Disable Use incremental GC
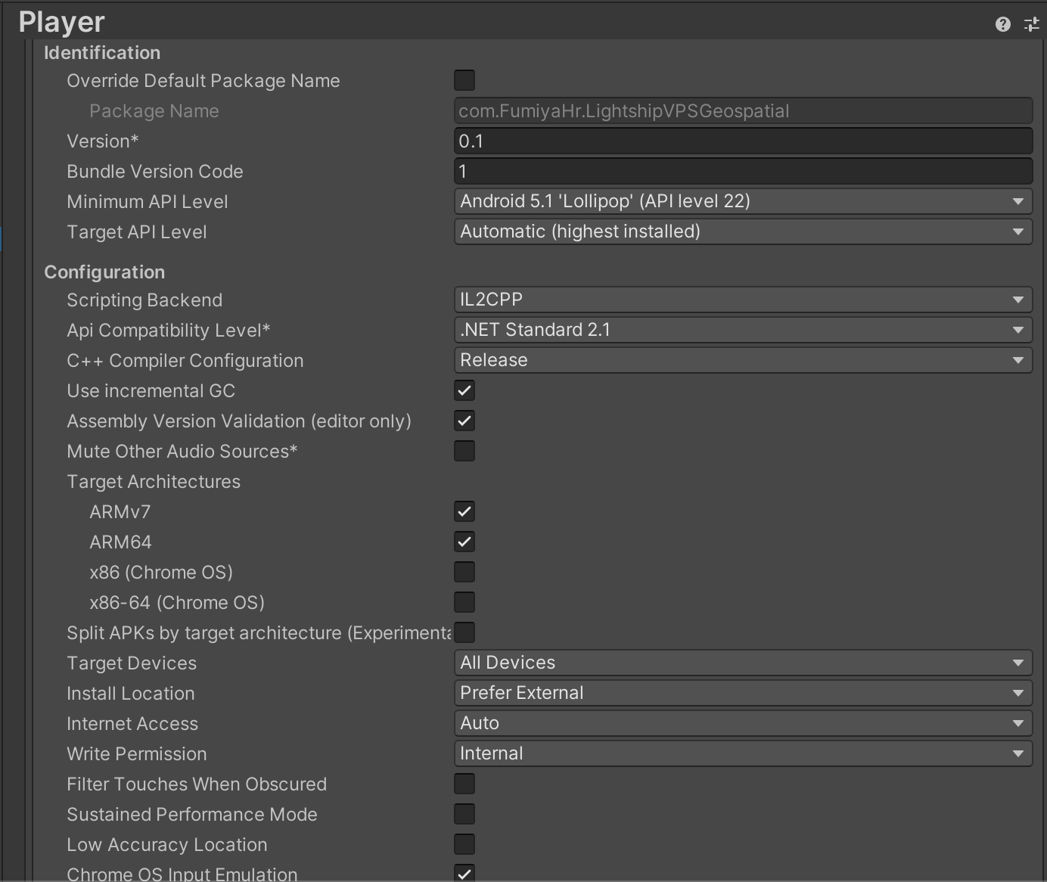The image size is (1047, 882). [x=464, y=390]
